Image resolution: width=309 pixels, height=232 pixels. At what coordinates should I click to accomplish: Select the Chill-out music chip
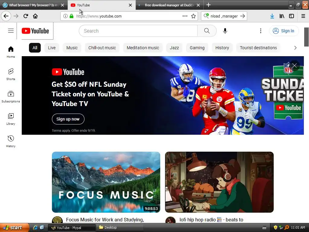[x=102, y=48]
